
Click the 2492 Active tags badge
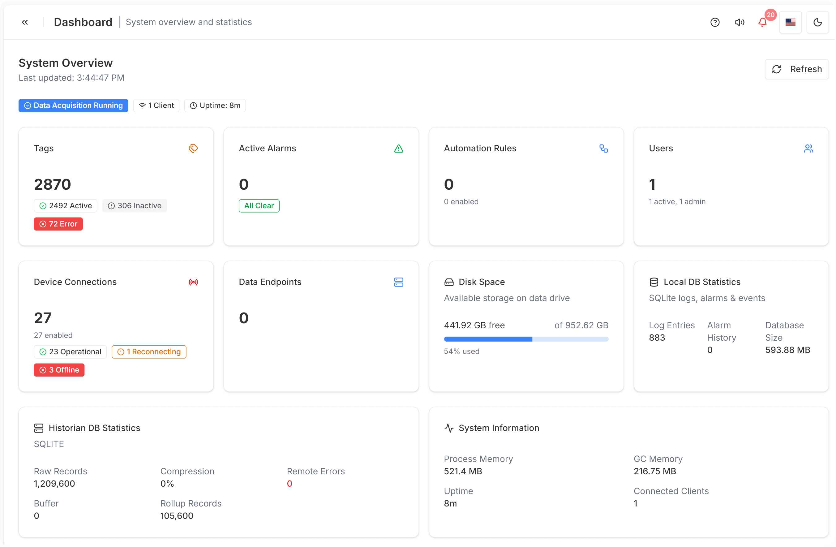coord(65,205)
